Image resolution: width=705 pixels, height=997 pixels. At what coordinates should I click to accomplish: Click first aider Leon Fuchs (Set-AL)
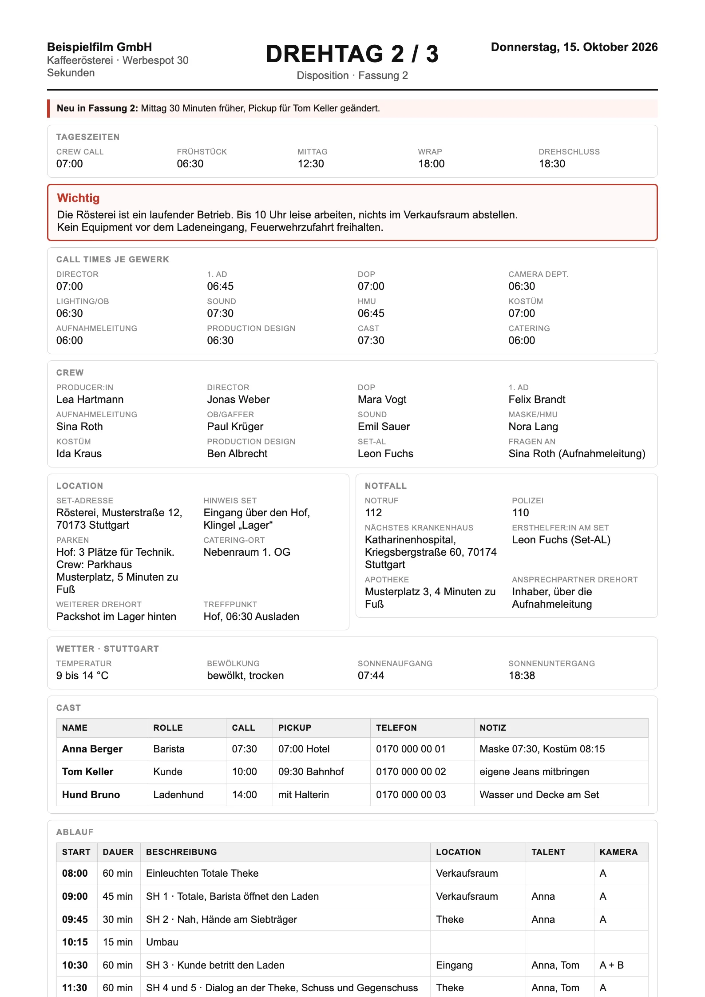[561, 540]
